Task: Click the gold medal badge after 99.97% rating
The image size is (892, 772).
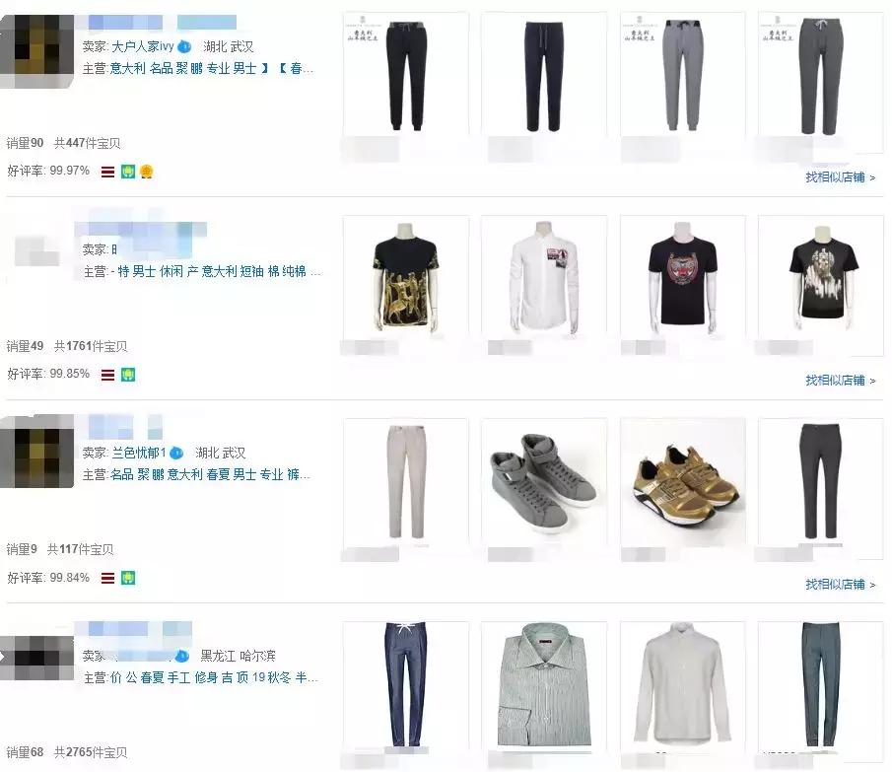Action: click(147, 172)
